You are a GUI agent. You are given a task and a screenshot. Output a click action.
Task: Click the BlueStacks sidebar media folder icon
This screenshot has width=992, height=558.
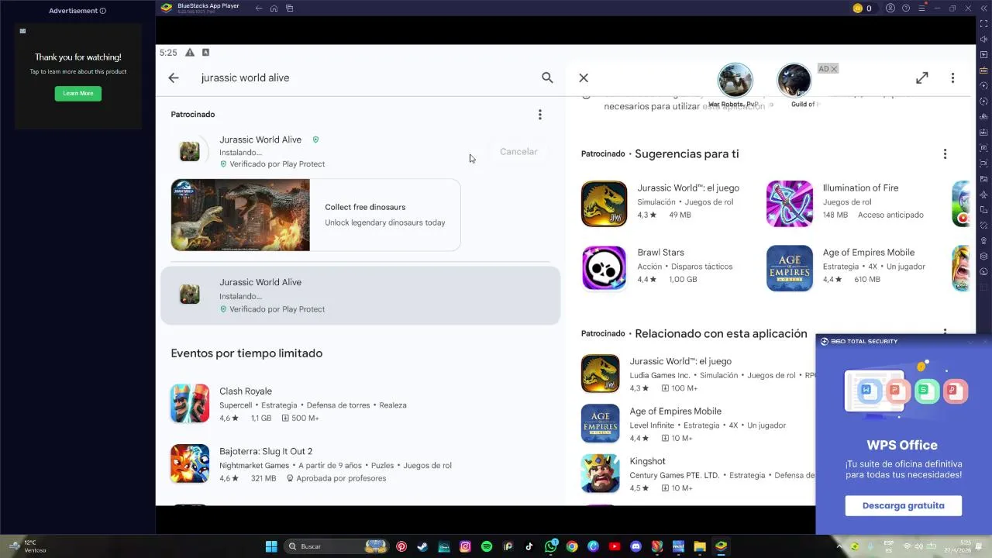(983, 178)
